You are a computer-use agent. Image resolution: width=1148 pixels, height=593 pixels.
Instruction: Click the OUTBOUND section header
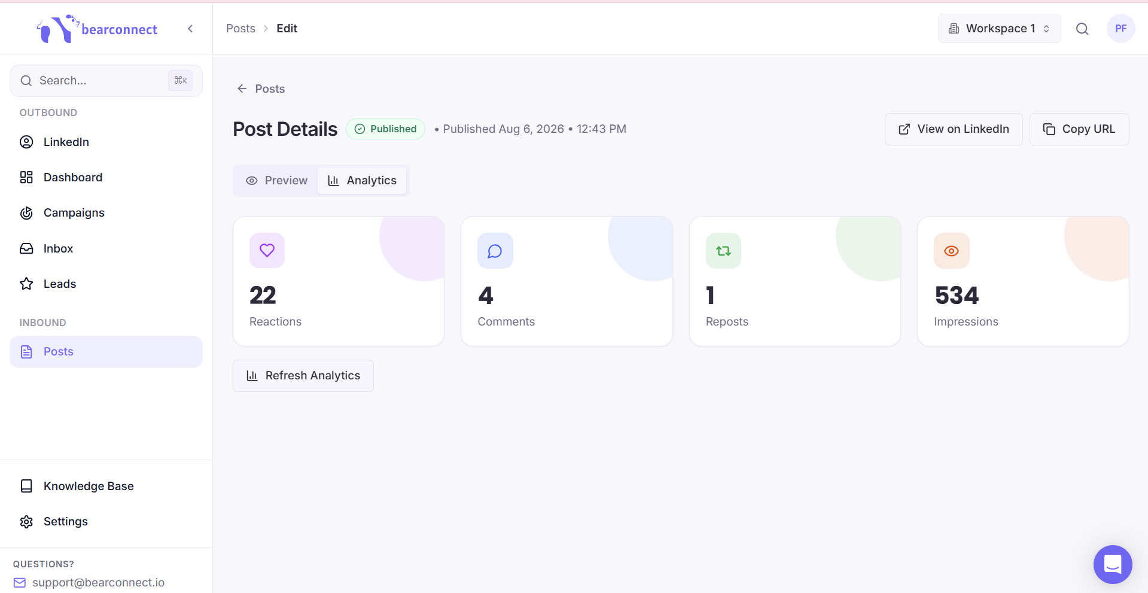click(x=48, y=112)
